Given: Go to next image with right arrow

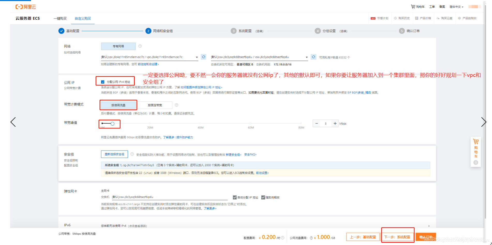Looking at the screenshot, I should pos(484,122).
